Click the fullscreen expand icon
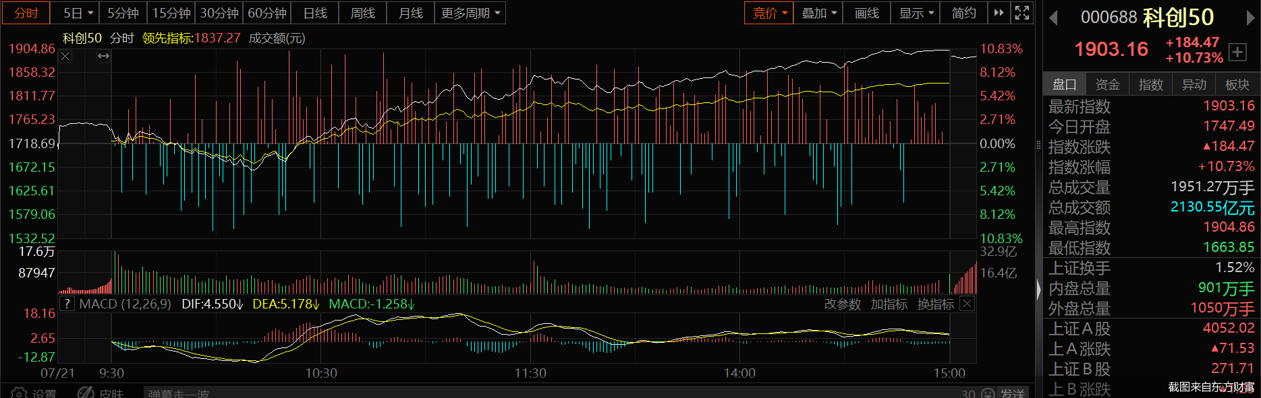 [x=1022, y=13]
